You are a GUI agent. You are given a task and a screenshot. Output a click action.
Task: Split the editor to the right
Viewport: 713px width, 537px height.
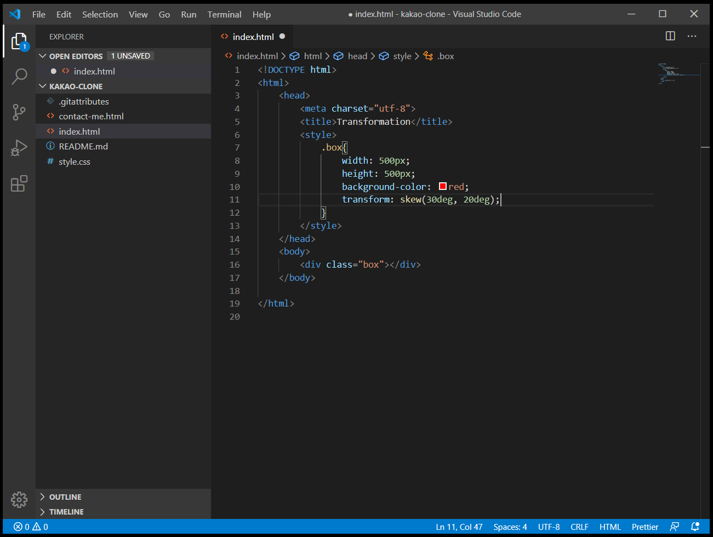(670, 36)
